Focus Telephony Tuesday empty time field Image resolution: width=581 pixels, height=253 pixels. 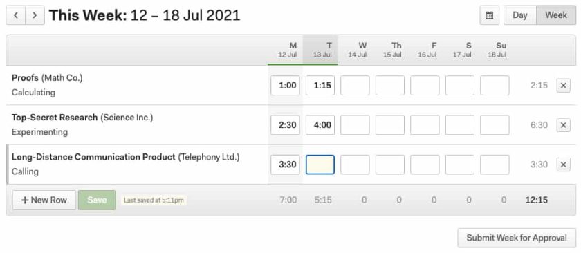coord(320,165)
